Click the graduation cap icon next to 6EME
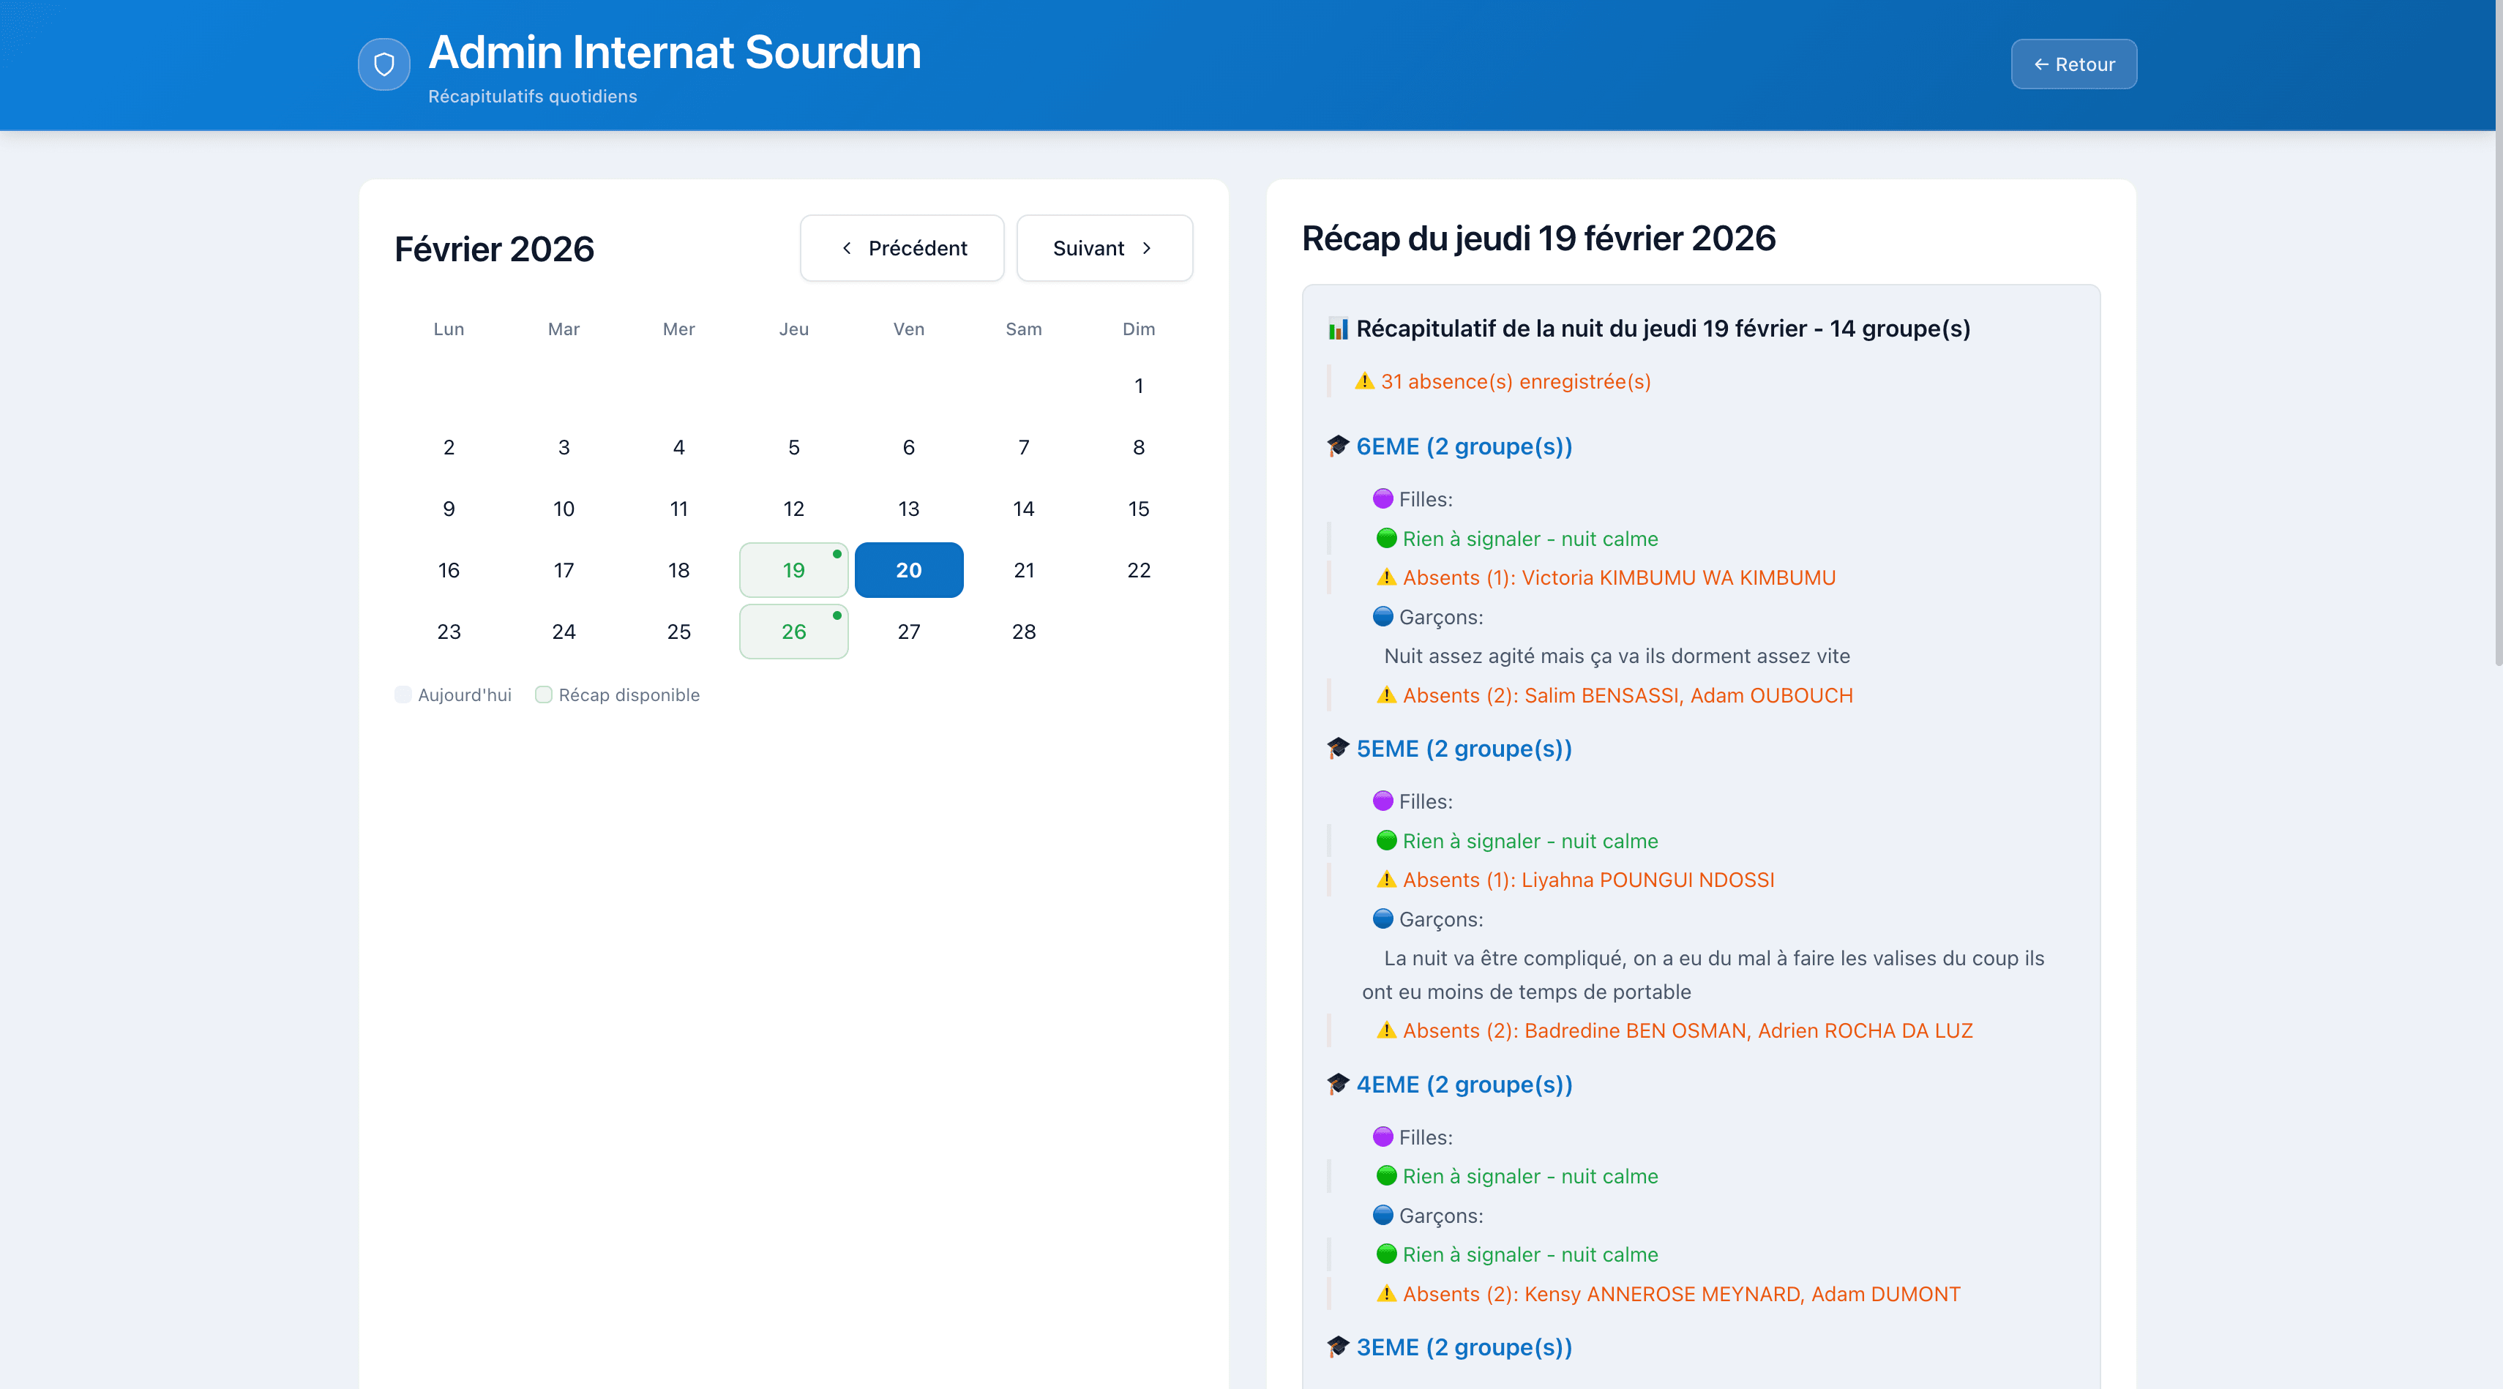This screenshot has height=1389, width=2503. click(1338, 446)
